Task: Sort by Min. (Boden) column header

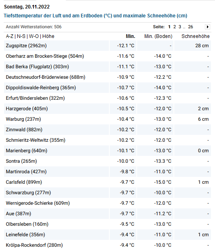Action: 158,36
